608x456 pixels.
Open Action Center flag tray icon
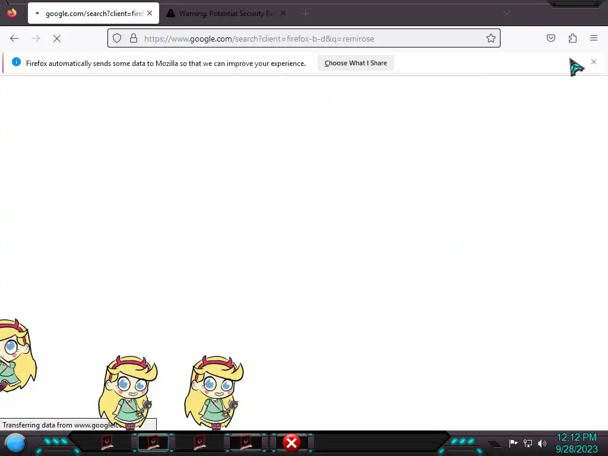click(x=514, y=443)
